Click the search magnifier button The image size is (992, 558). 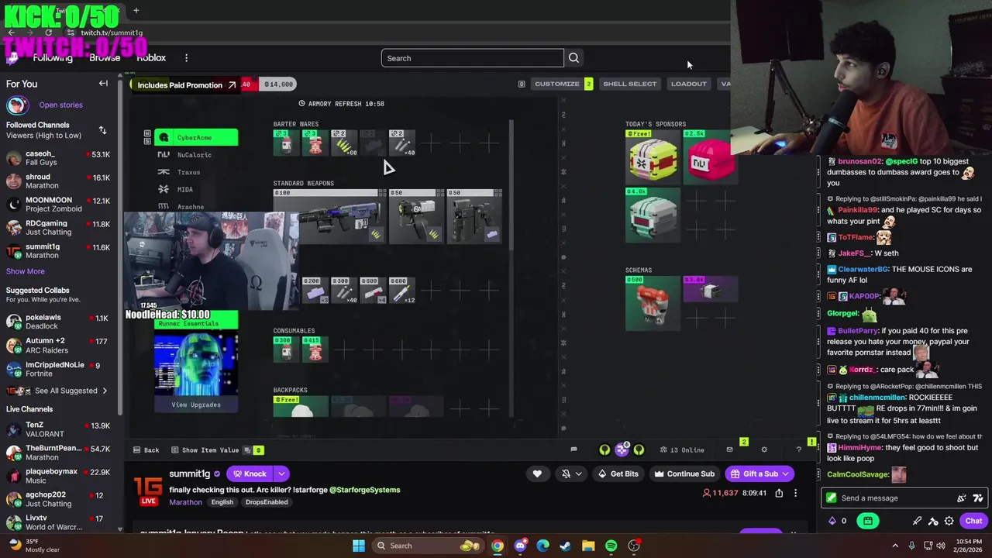tap(573, 58)
